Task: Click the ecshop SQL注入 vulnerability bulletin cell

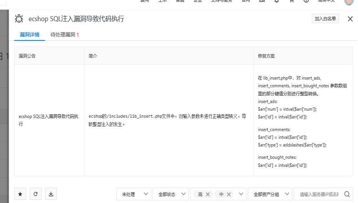Action: tap(49, 120)
